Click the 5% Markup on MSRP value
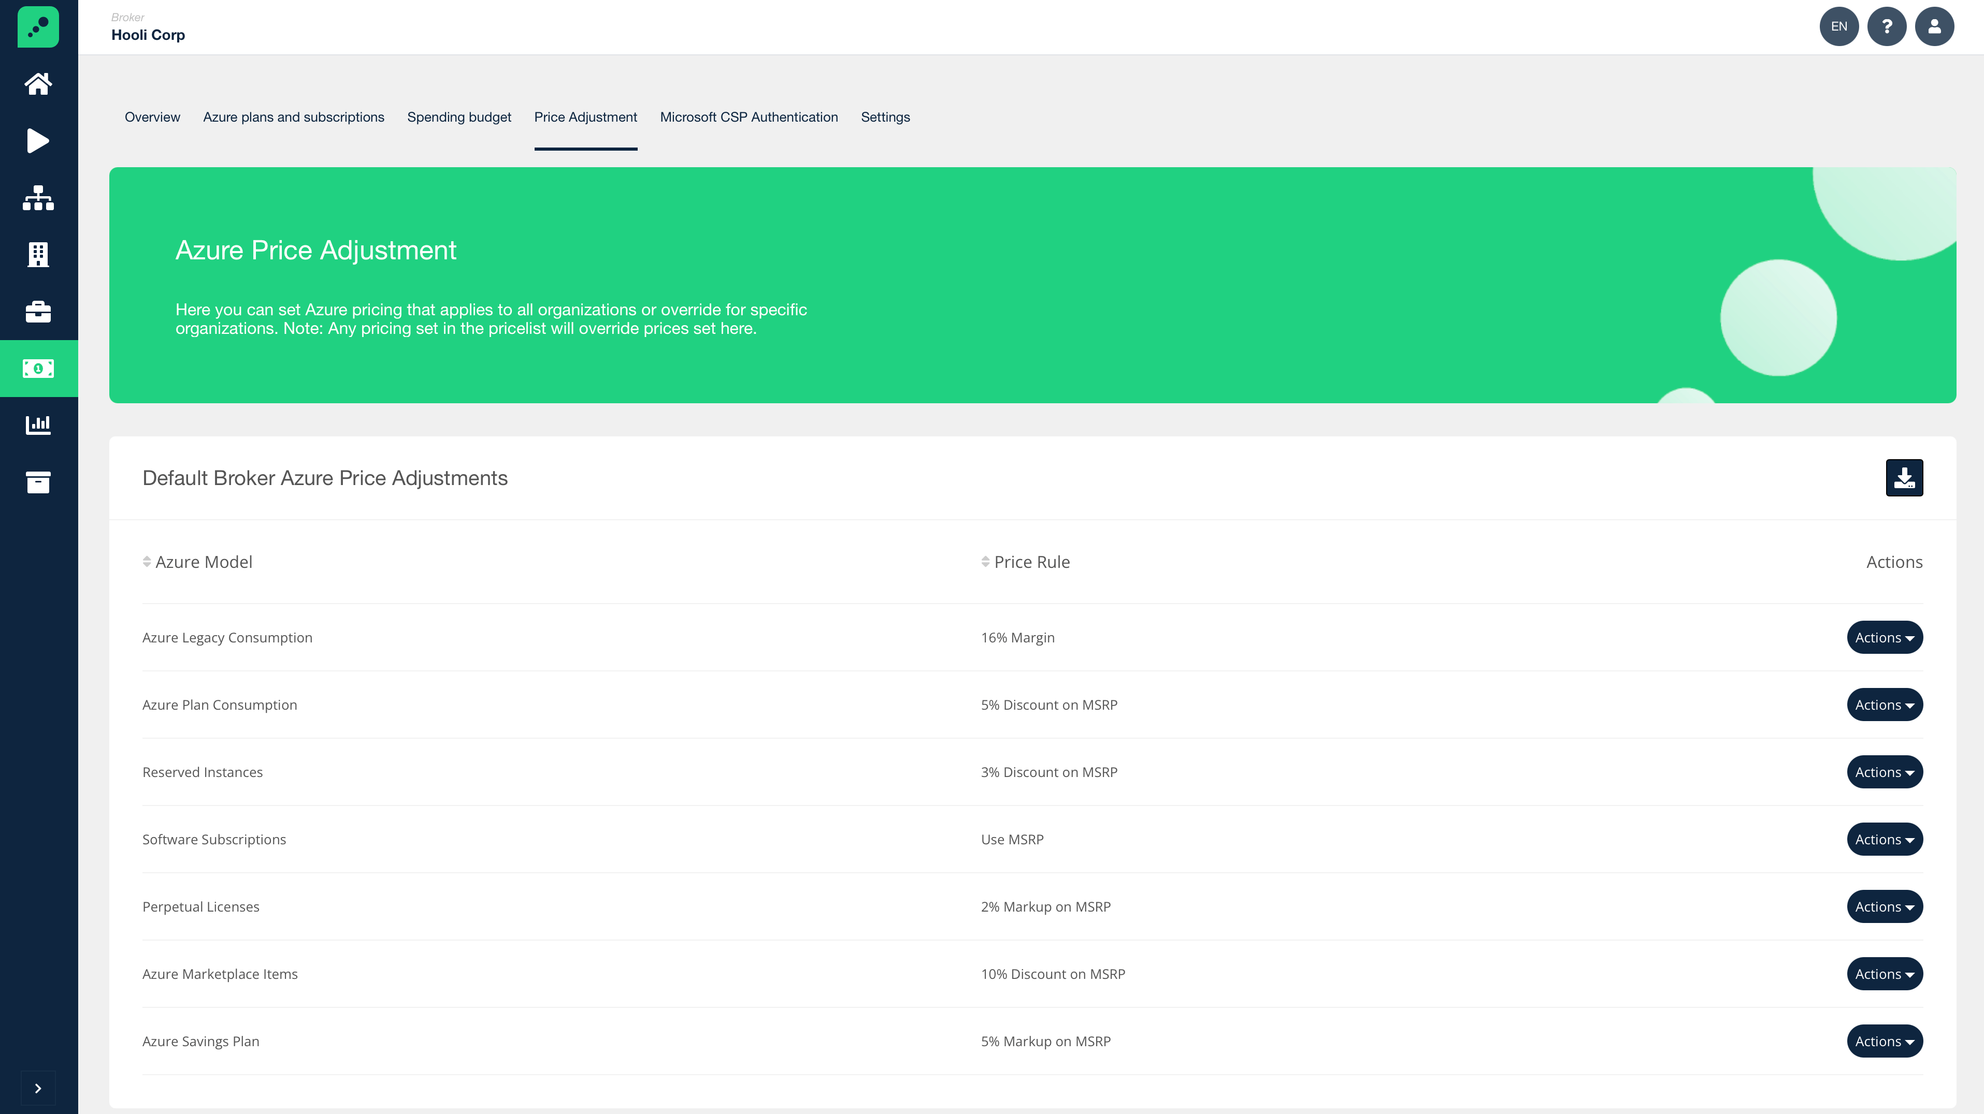 (x=1046, y=1041)
